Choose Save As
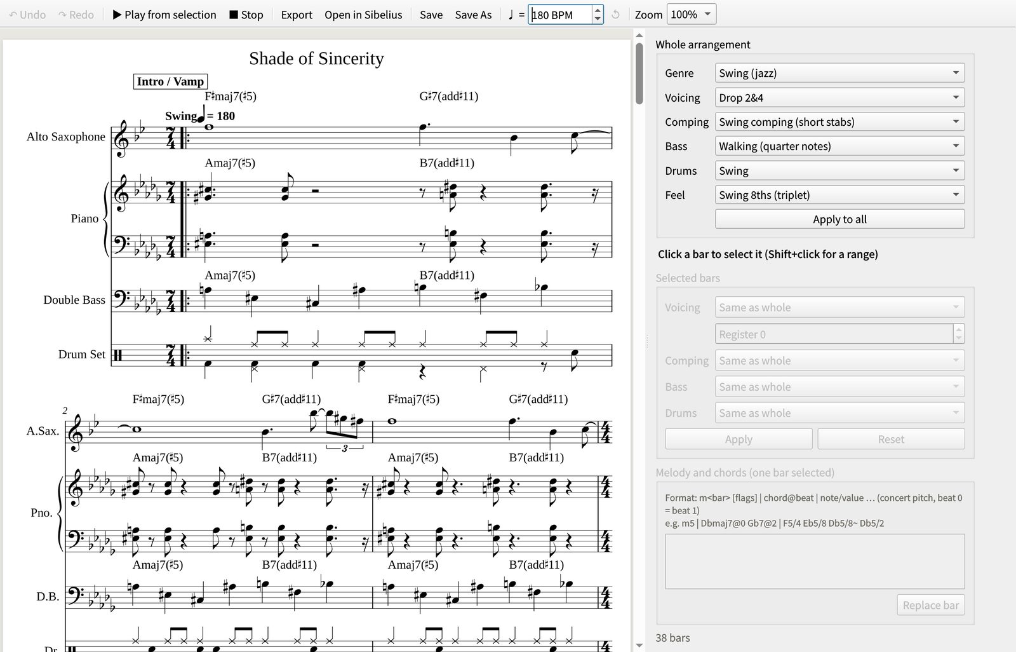The image size is (1016, 652). 473,15
